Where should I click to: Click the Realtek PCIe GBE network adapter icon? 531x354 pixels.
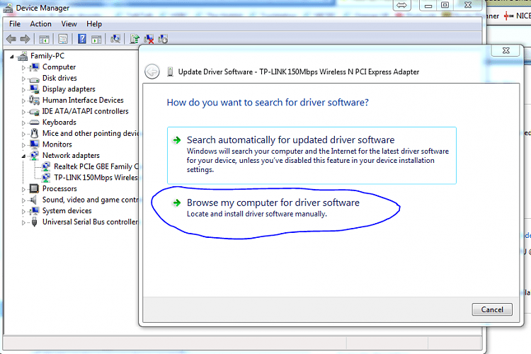(46, 166)
